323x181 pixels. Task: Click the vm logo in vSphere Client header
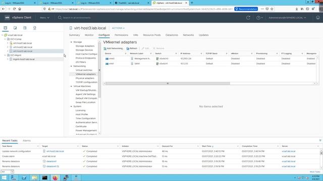[7, 18]
